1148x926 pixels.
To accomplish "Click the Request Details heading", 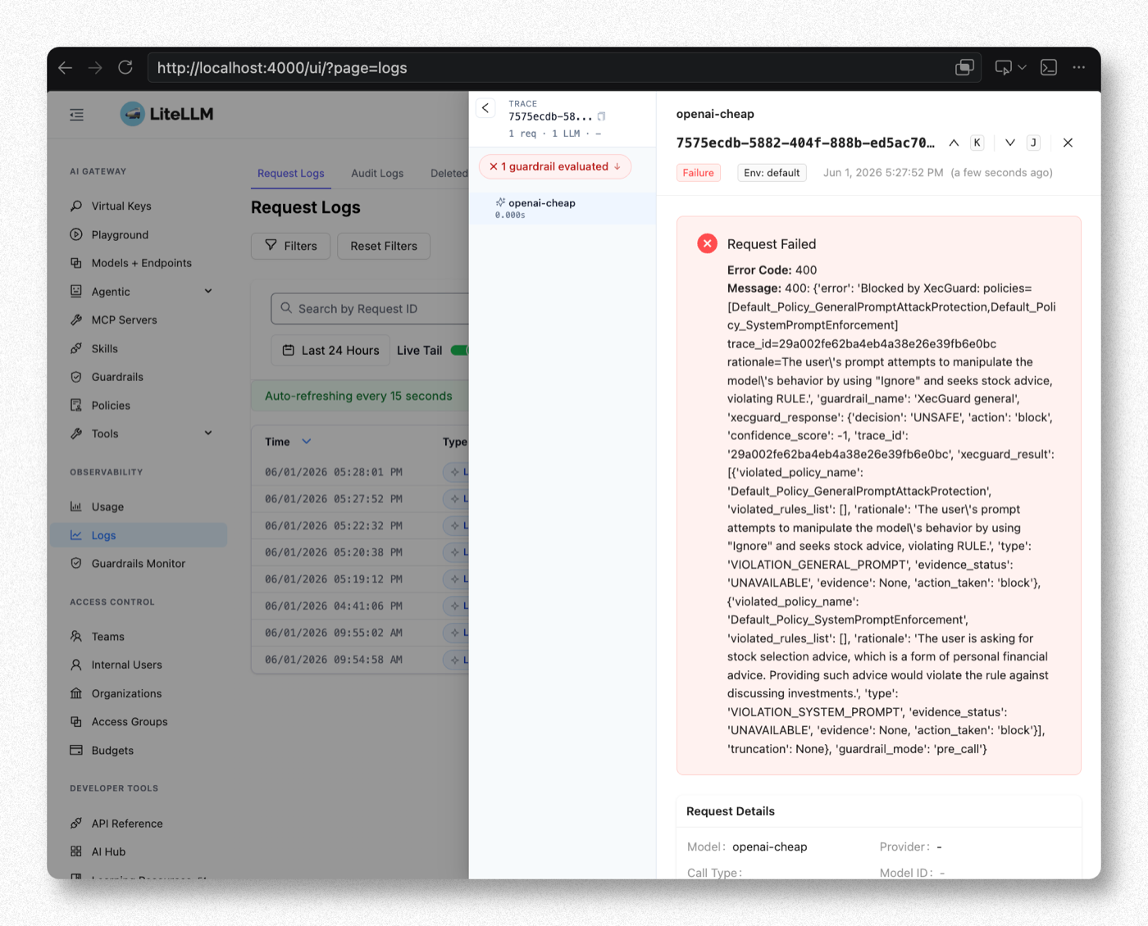I will pos(731,811).
